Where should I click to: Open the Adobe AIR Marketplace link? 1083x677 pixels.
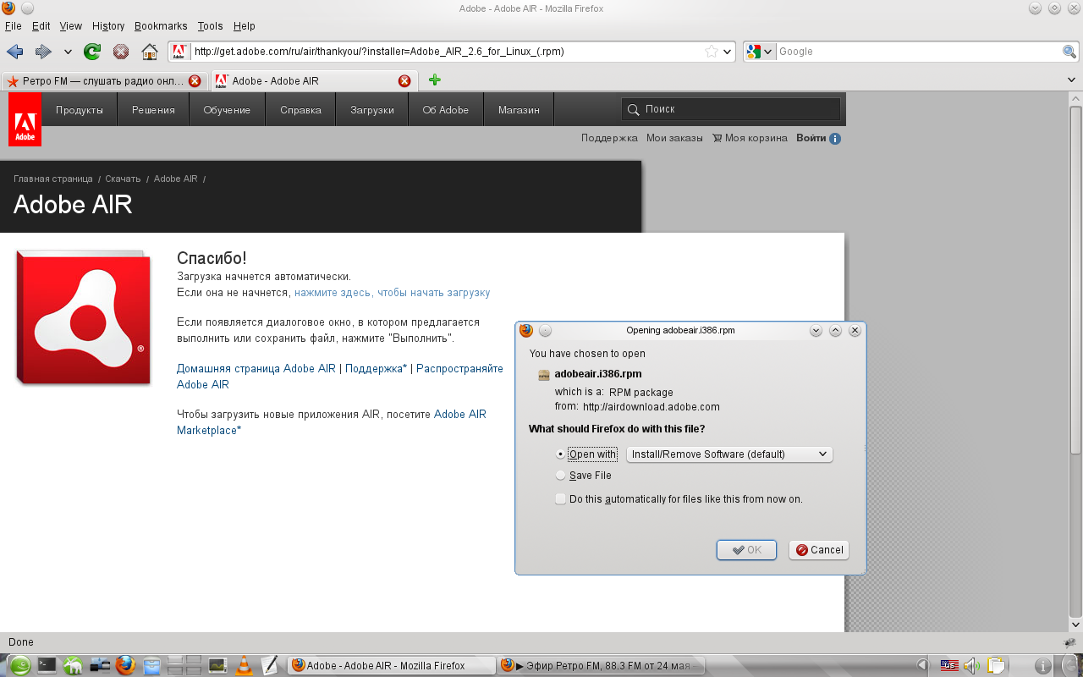coord(332,422)
